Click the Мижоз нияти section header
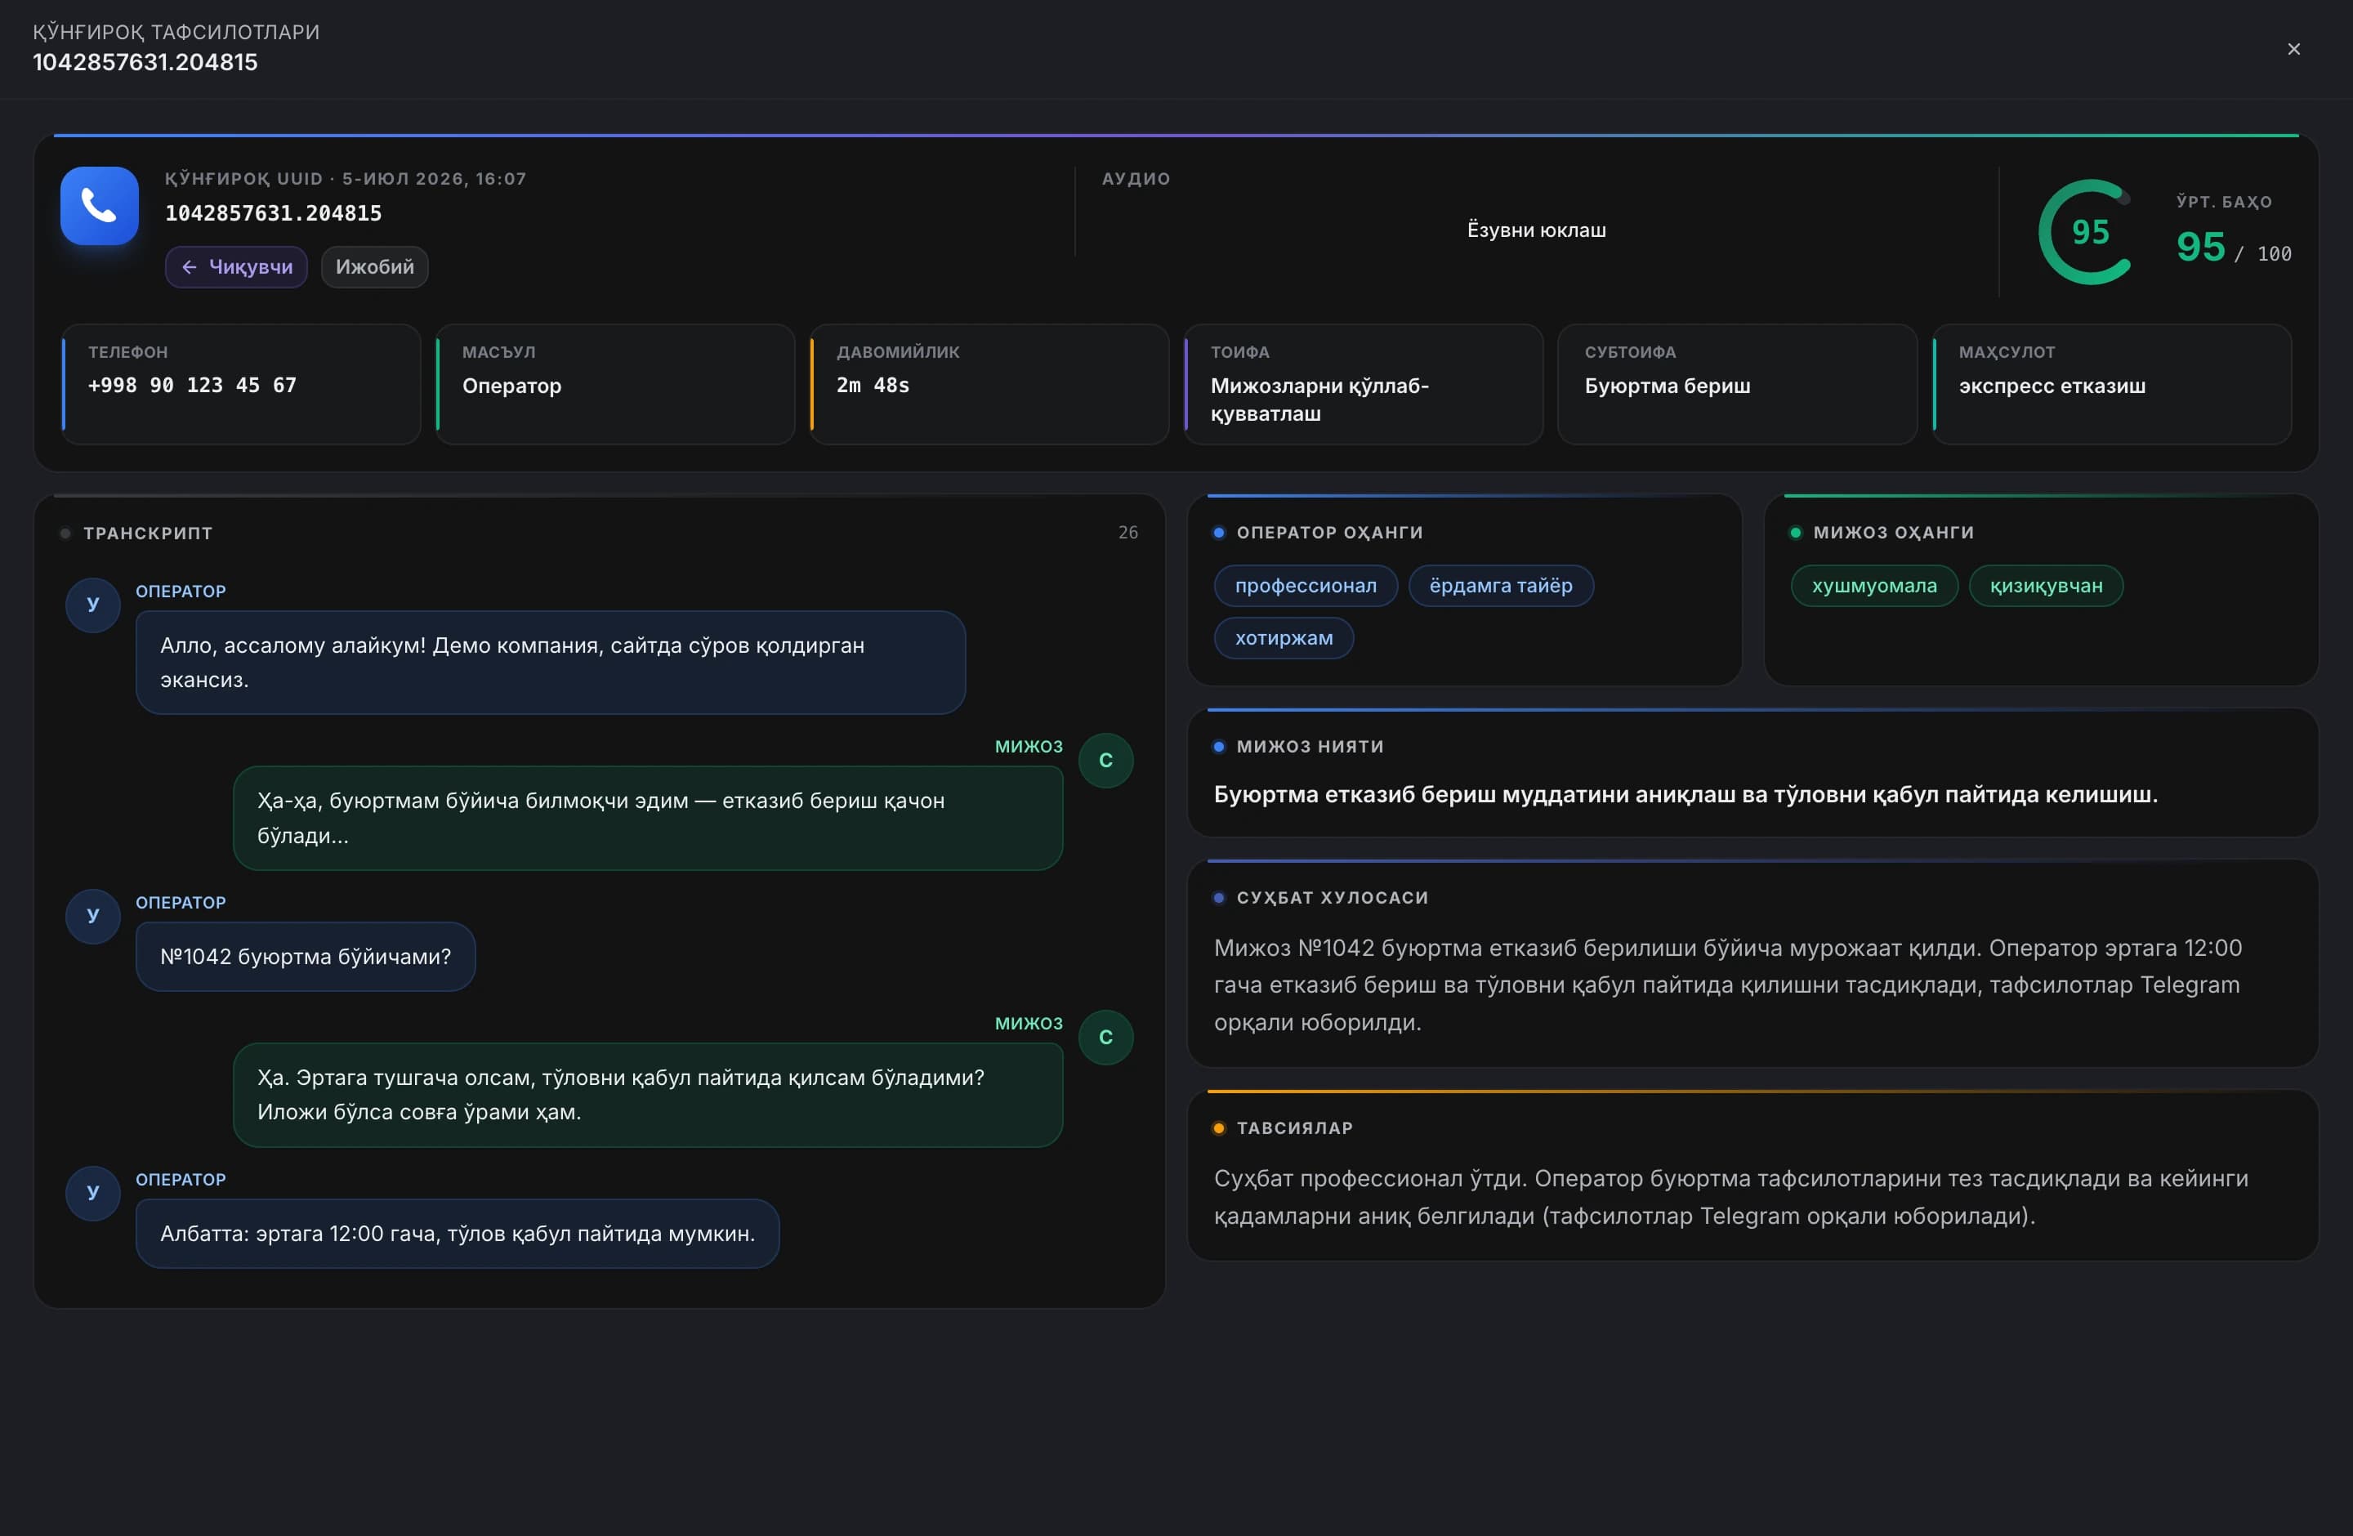Image resolution: width=2353 pixels, height=1536 pixels. [x=1310, y=748]
